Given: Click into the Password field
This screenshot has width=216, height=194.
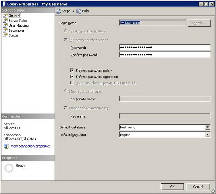Looking at the screenshot, I should coord(165,48).
